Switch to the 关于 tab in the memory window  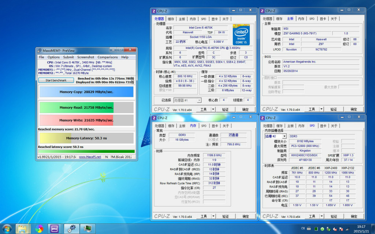click(x=226, y=126)
